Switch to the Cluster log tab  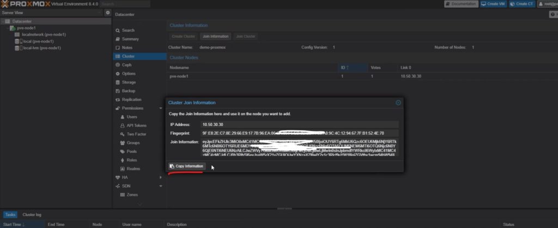(x=32, y=215)
